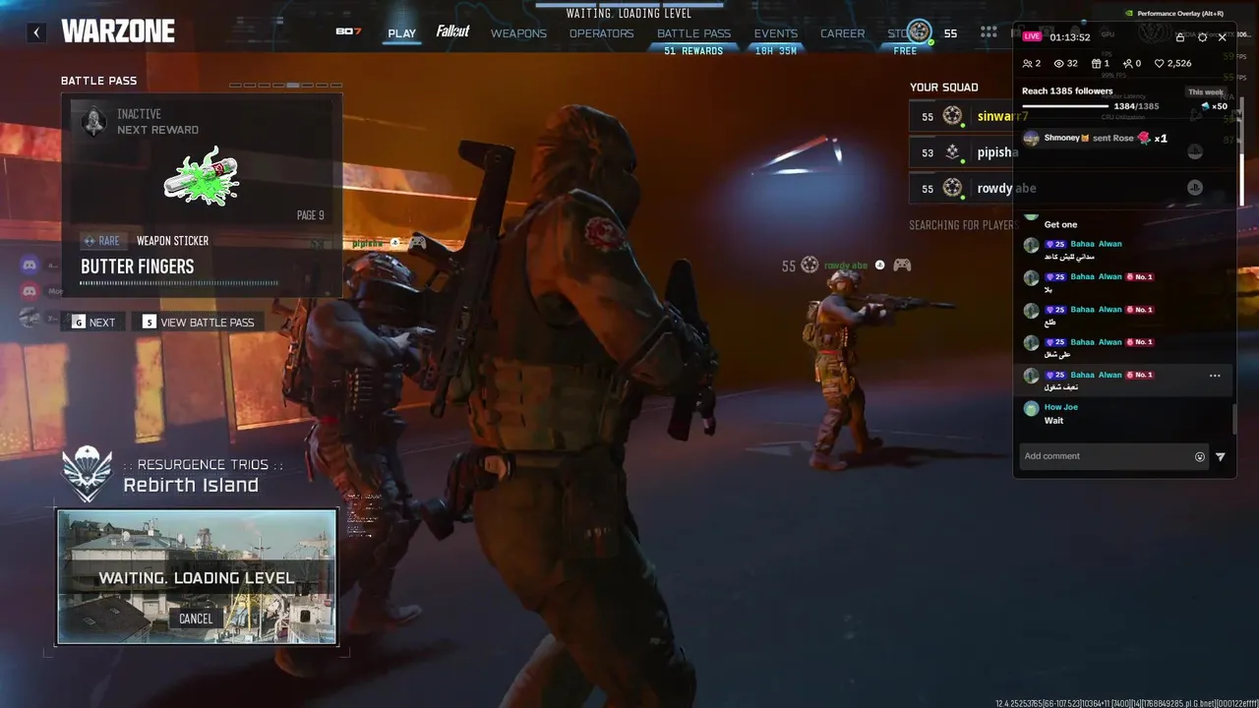Select the highlighted Battle Pass page indicator

pos(293,86)
